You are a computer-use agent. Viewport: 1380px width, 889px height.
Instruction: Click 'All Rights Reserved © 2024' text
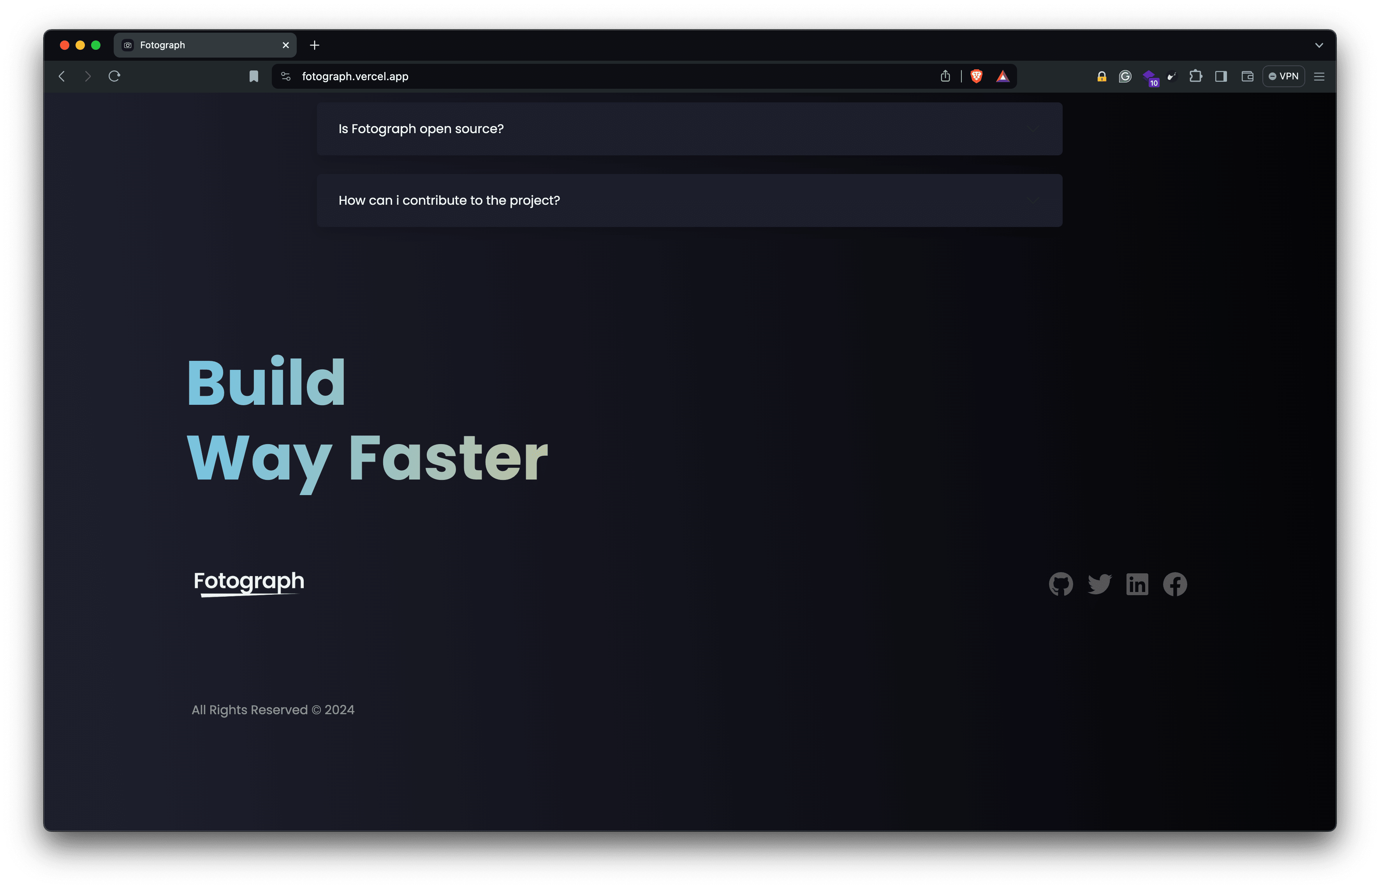273,710
